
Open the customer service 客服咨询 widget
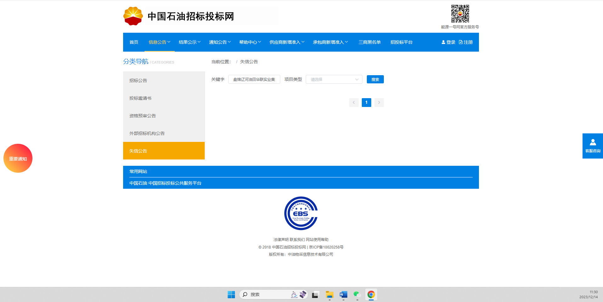click(593, 146)
